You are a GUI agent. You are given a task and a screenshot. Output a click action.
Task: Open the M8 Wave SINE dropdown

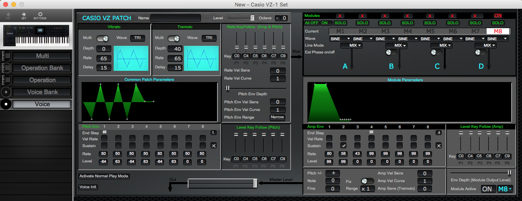(497, 39)
